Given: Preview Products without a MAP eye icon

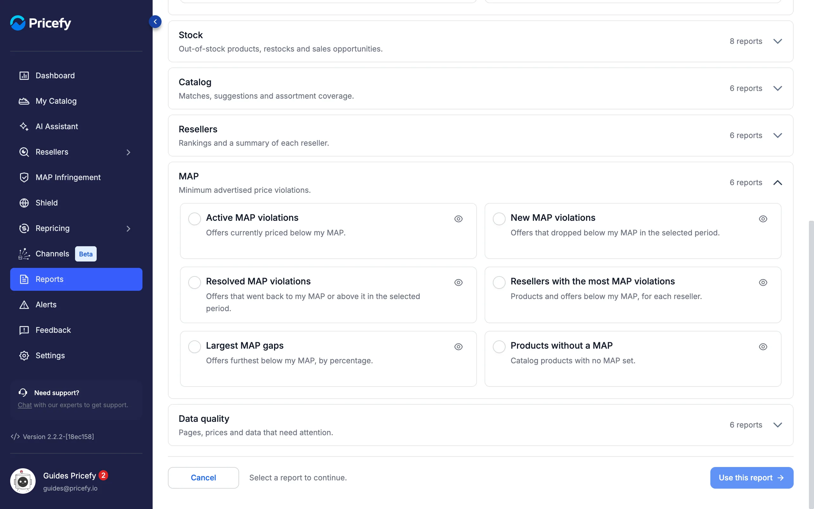Looking at the screenshot, I should 763,347.
